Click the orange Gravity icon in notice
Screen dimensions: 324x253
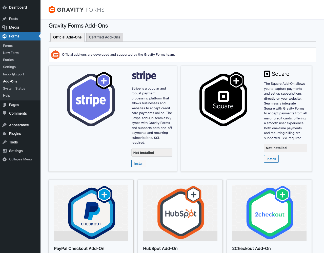coord(55,55)
